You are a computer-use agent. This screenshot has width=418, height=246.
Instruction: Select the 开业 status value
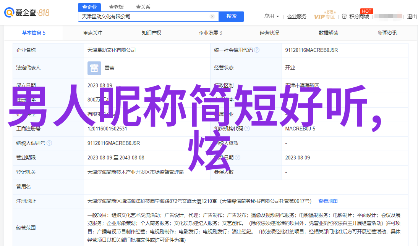click(290, 68)
